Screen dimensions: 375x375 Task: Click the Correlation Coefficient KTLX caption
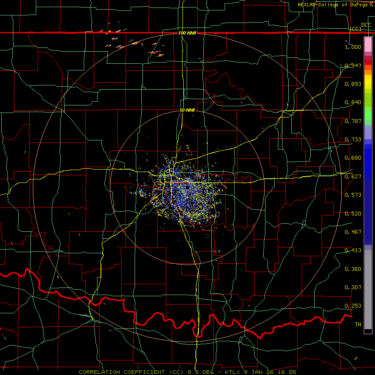pos(187,372)
